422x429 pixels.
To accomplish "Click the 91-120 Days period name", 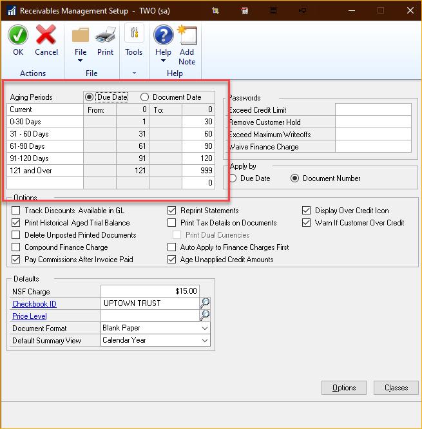I will (x=45, y=158).
